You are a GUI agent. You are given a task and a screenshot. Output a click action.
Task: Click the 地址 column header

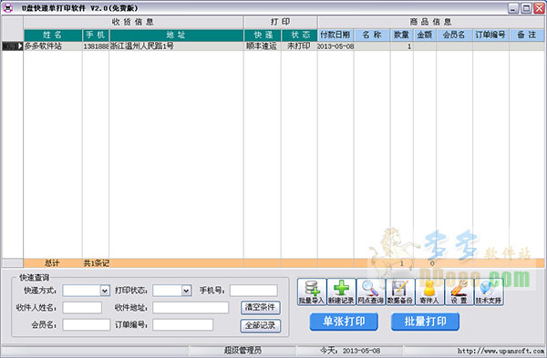(176, 36)
